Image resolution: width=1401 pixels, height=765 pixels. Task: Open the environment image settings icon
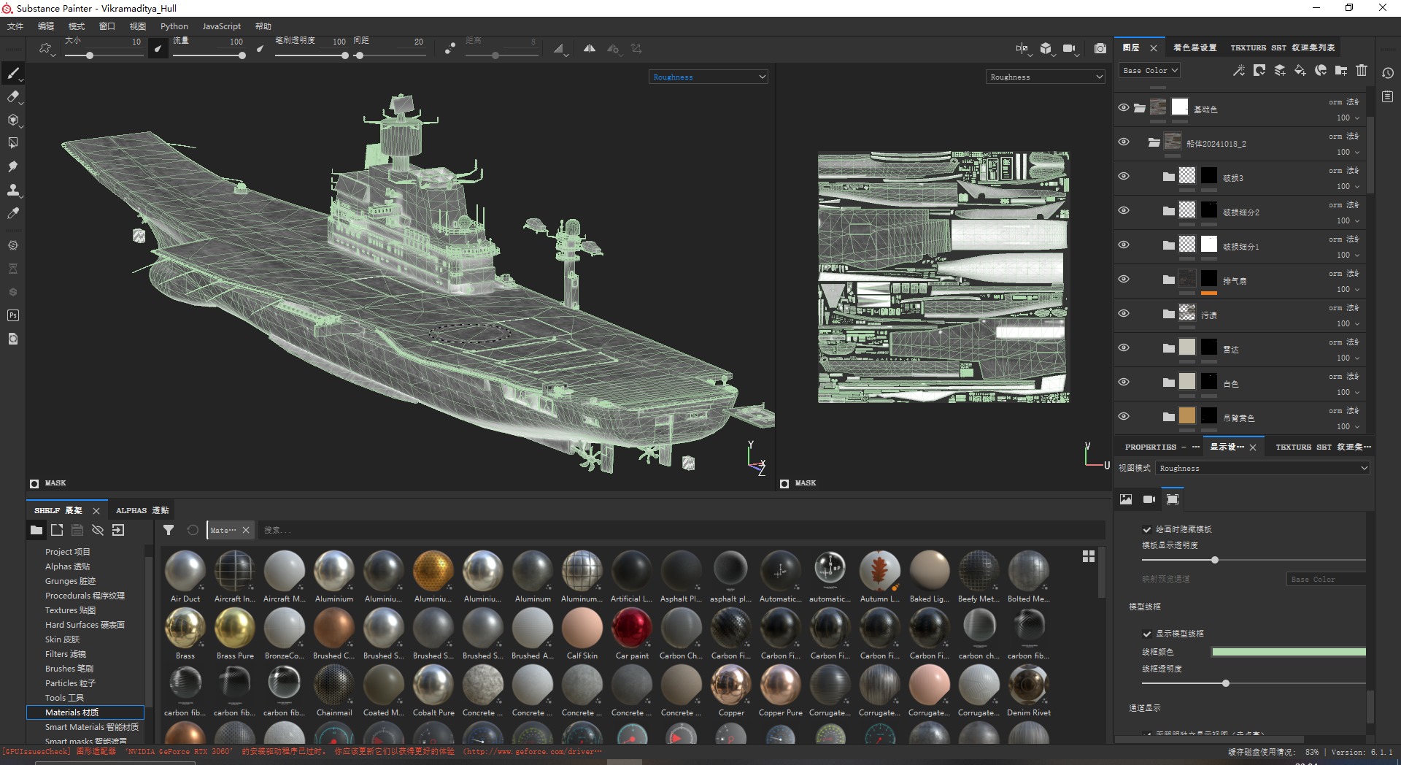[x=1126, y=499]
